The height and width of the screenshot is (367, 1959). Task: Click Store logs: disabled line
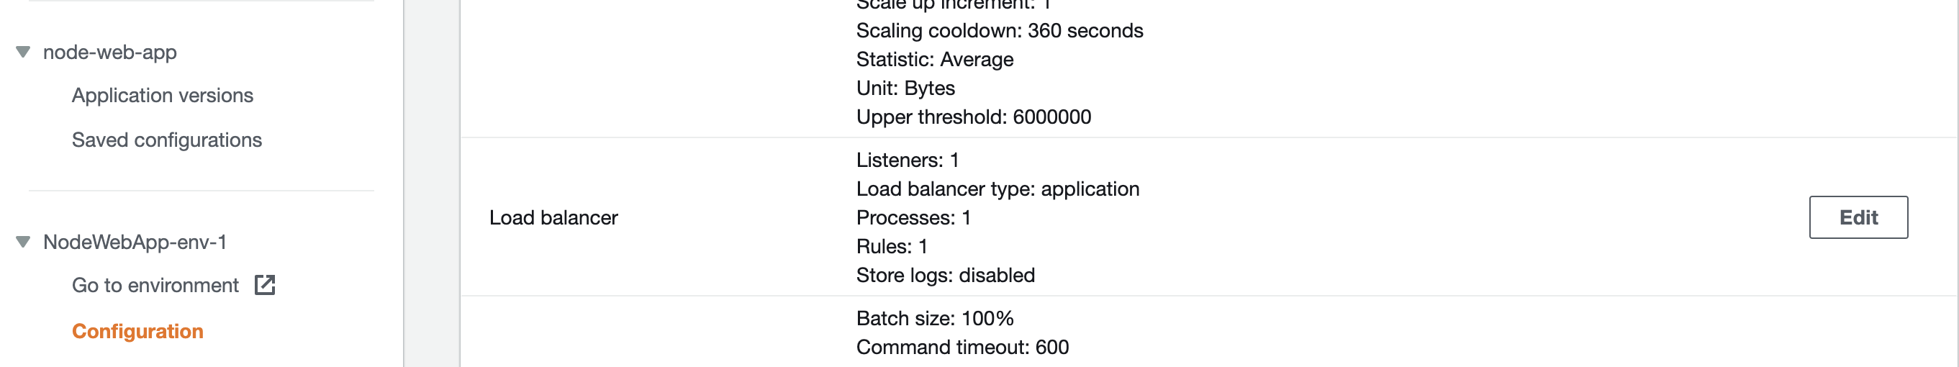click(944, 276)
